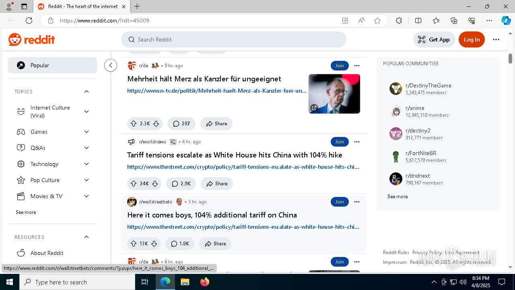The image size is (515, 290).
Task: Open the n-tv.de article link
Action: tap(217, 91)
